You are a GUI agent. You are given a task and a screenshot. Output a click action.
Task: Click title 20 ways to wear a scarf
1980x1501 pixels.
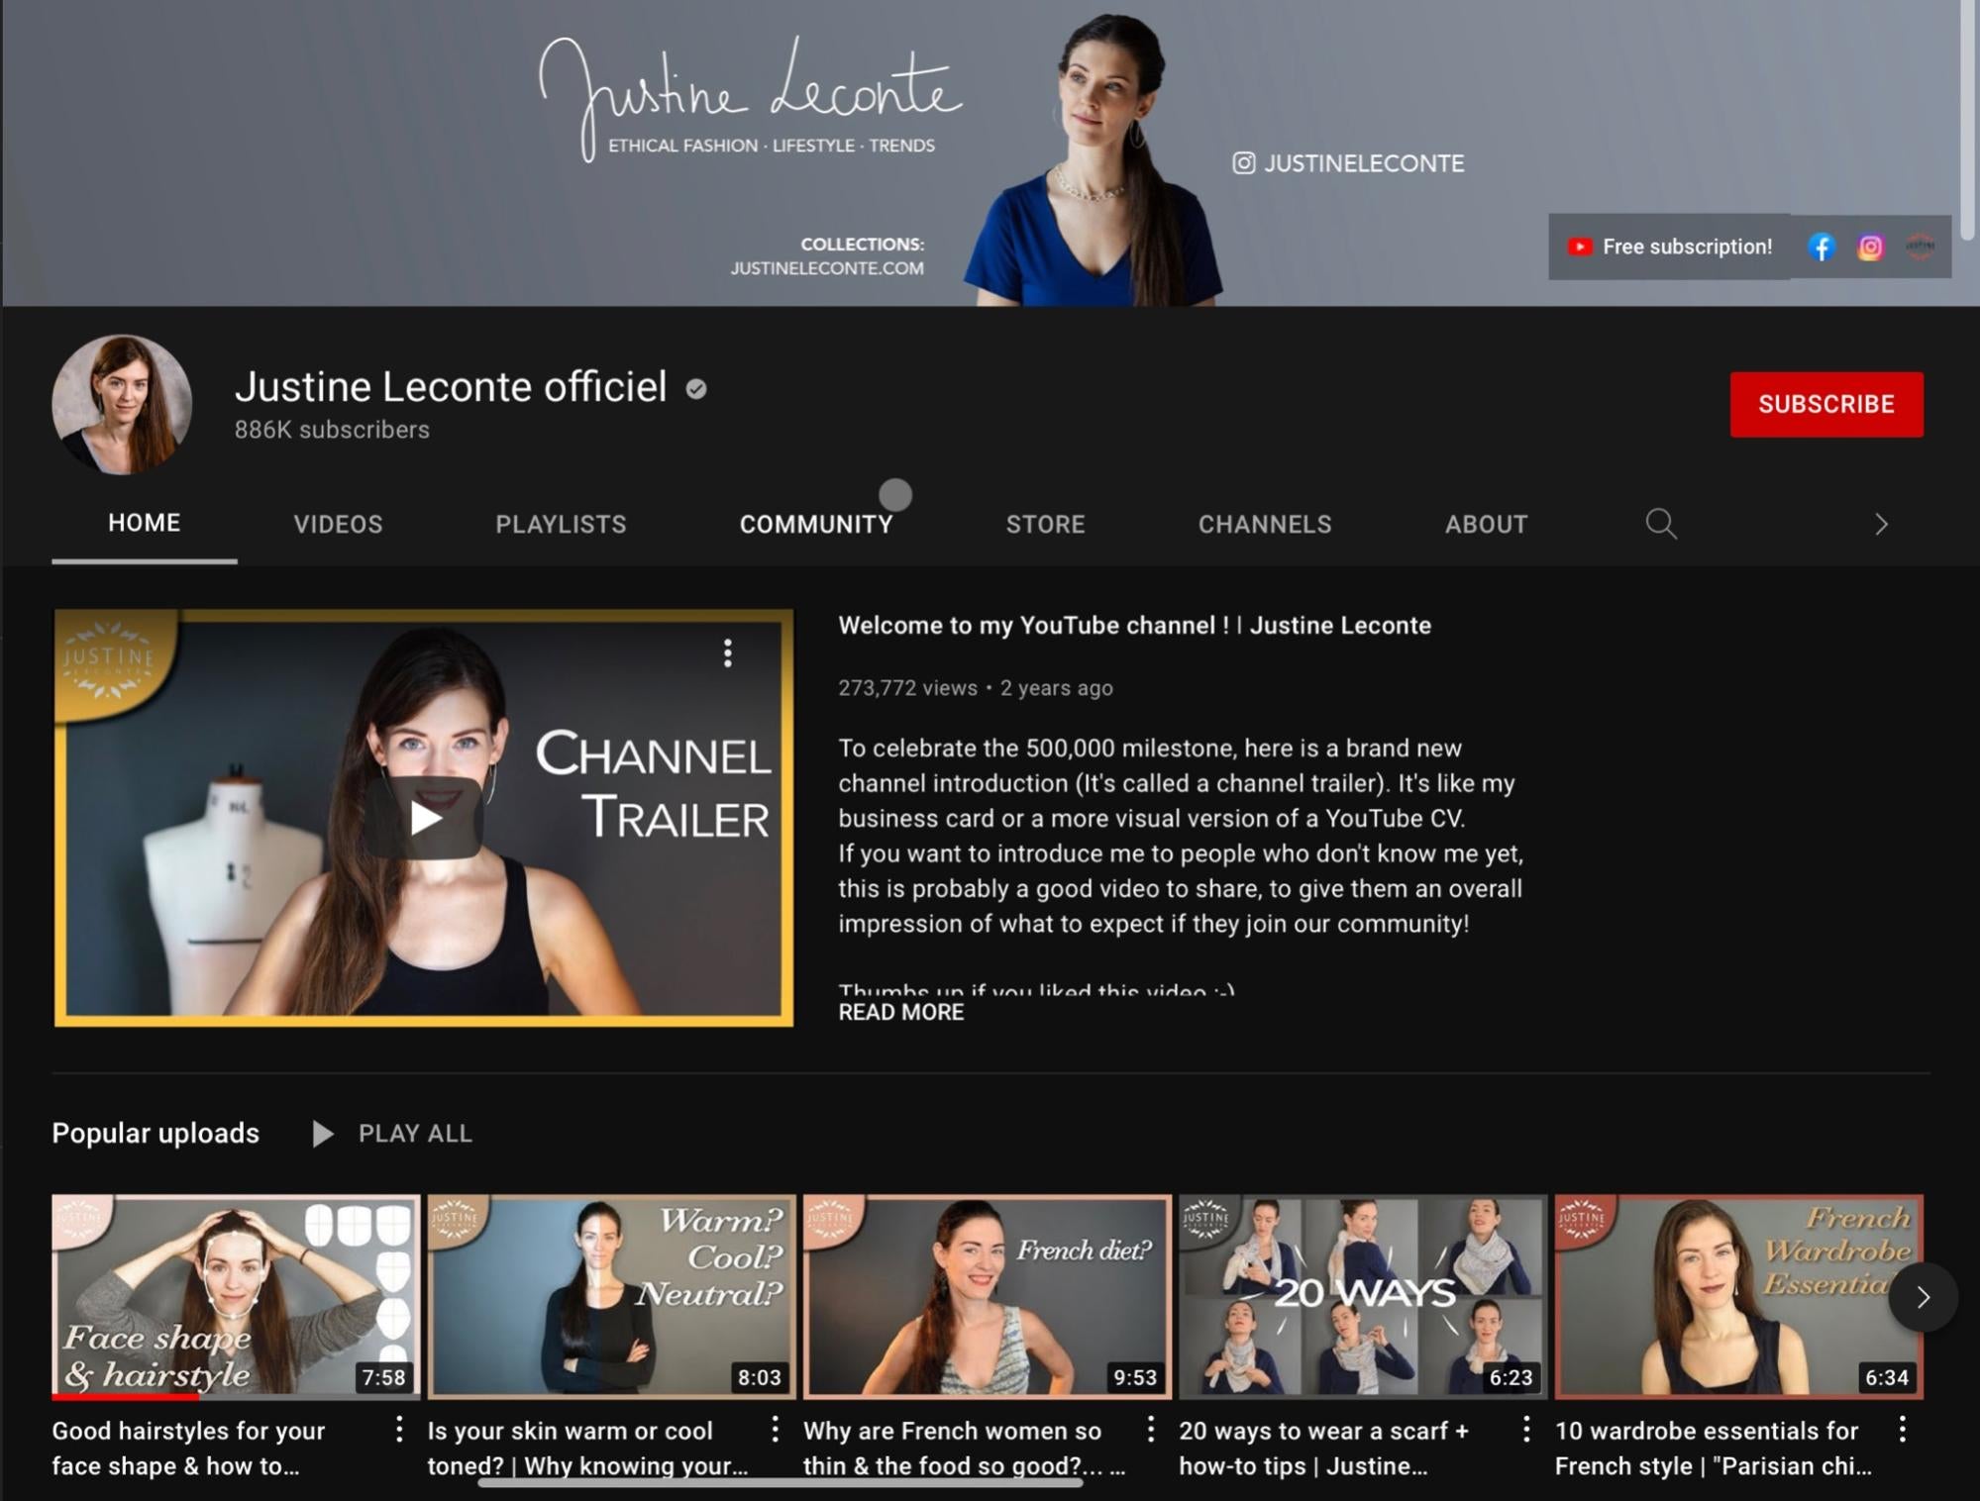click(1324, 1449)
